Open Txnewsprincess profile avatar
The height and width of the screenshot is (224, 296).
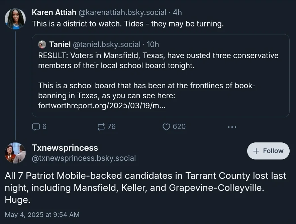point(15,153)
